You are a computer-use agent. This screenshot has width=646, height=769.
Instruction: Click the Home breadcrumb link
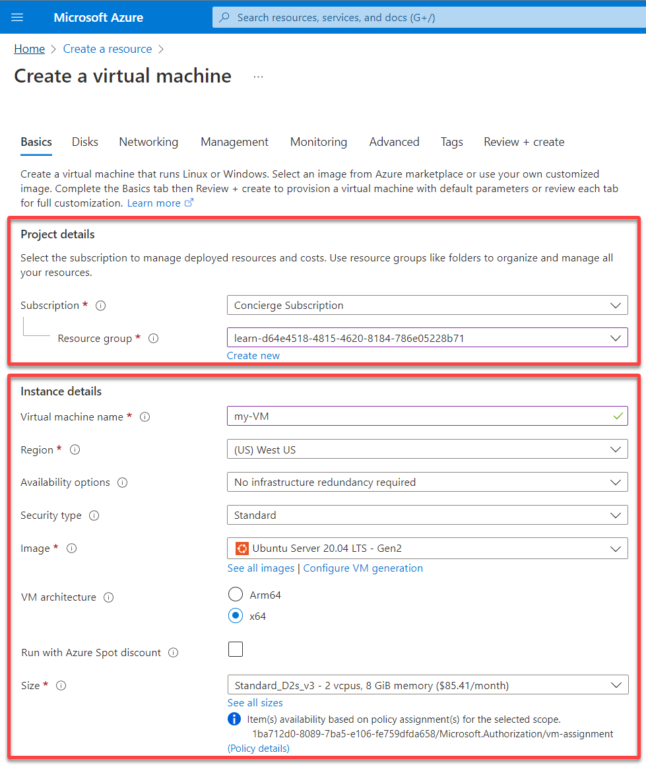[x=30, y=49]
